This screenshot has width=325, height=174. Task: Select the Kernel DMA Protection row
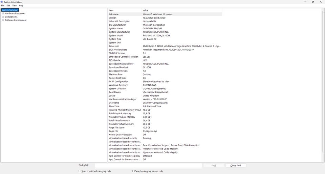[165, 135]
